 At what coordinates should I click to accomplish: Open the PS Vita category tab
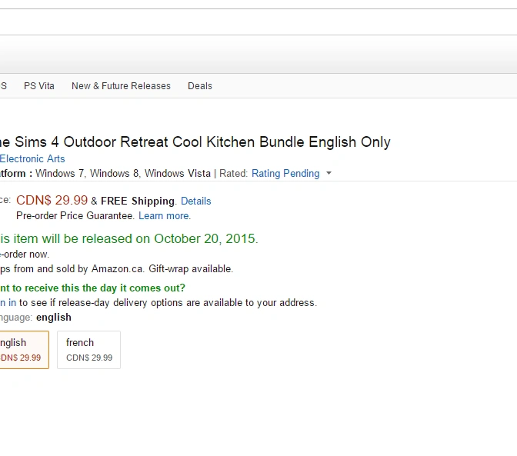tap(39, 86)
